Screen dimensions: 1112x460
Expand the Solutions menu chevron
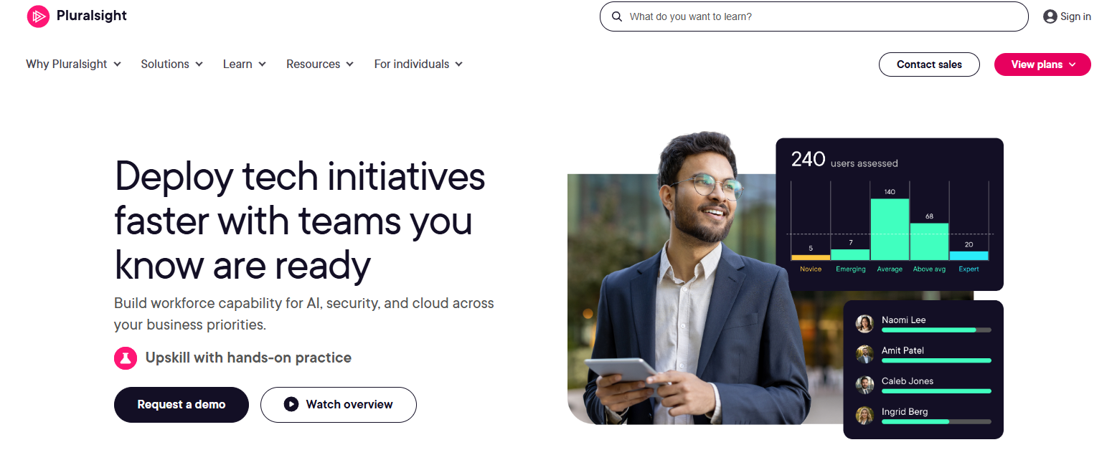(199, 64)
